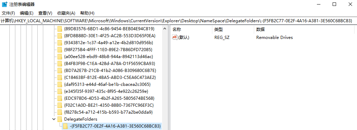Select key {B4FB3F98-C1EA-428d-A78A-D1F5659CBA93}
This screenshot has width=357, height=130.
pos(110,64)
